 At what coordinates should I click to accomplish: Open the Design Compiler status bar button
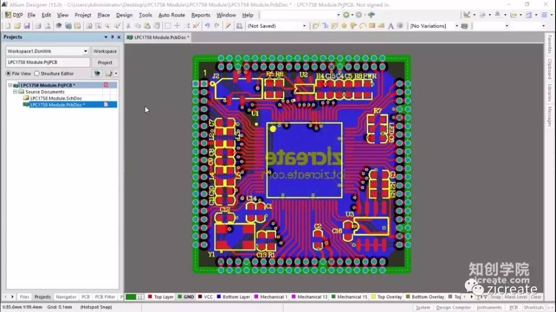tap(453, 307)
